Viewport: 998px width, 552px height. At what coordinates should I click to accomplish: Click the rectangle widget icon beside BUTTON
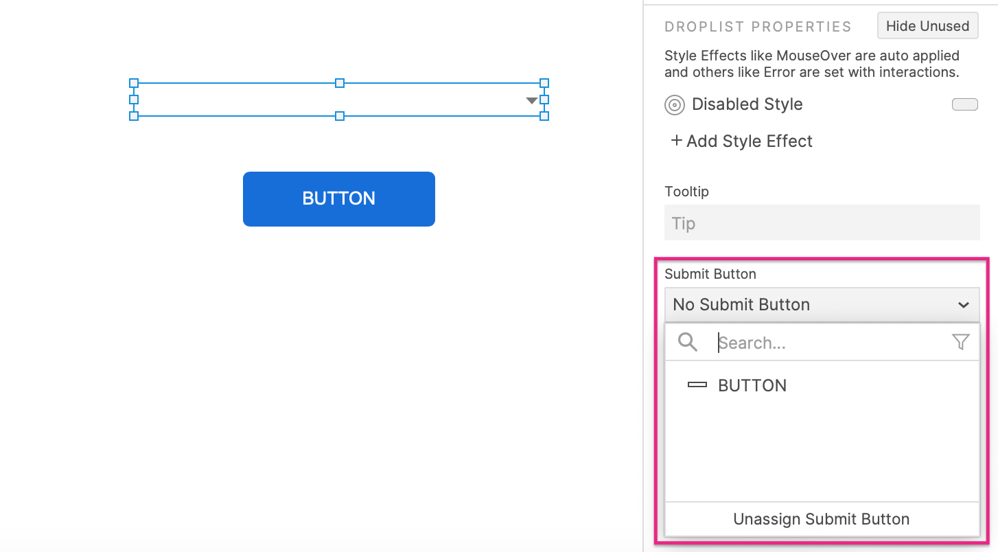pyautogui.click(x=697, y=385)
